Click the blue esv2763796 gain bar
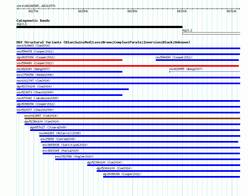The width and height of the screenshot is (248, 196). 148,159
